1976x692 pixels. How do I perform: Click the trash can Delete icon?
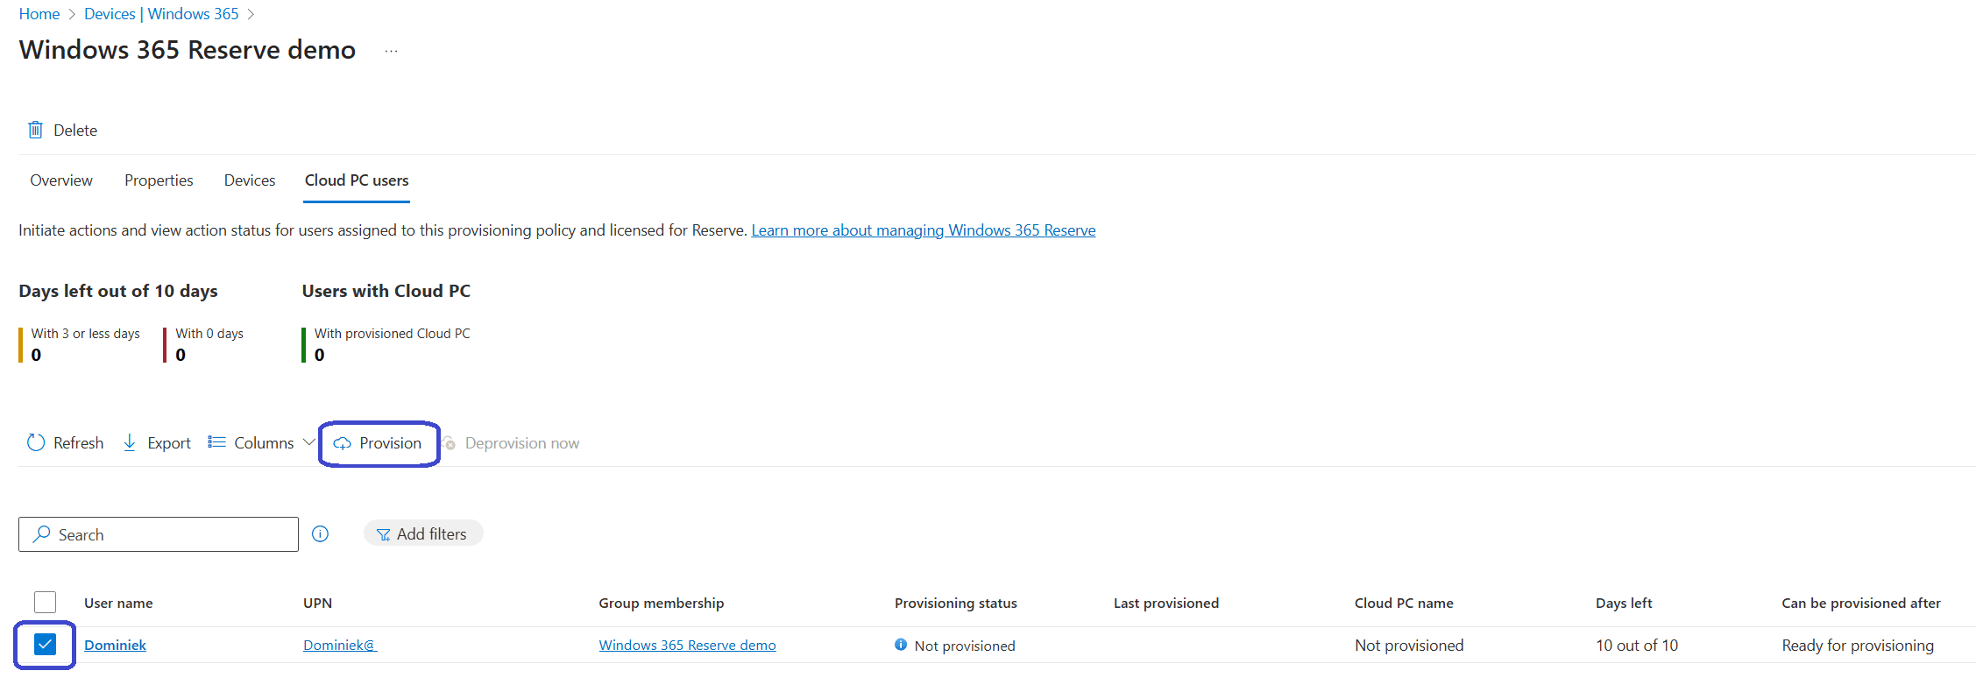(35, 130)
